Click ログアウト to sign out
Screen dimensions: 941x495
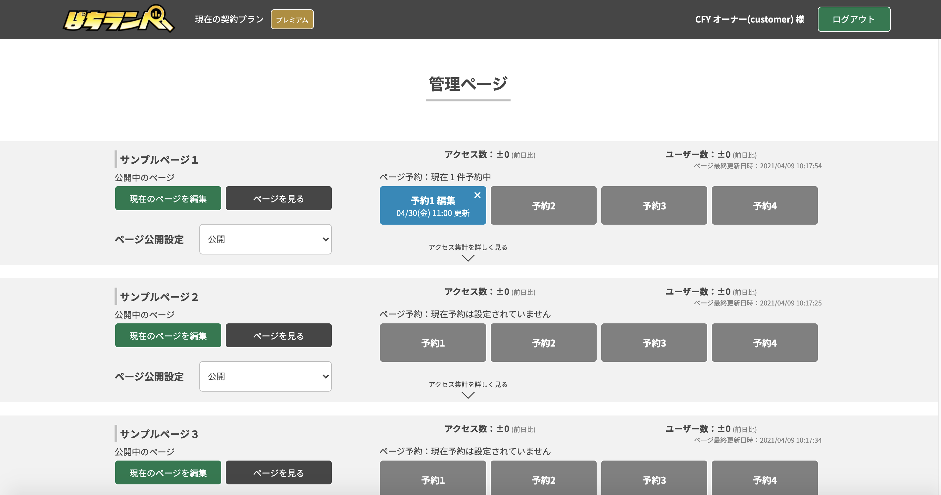(854, 19)
